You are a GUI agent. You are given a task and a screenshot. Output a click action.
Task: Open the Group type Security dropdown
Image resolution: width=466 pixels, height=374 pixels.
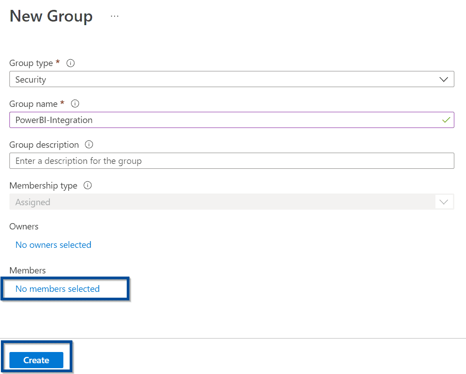pyautogui.click(x=232, y=79)
